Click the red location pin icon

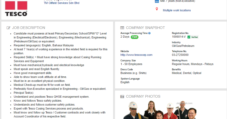157,9
